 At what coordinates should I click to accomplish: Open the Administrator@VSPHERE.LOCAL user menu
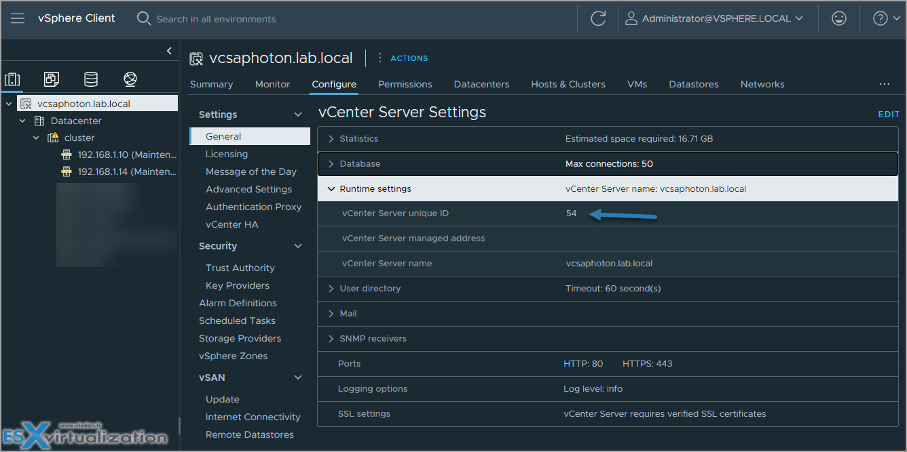coord(714,18)
